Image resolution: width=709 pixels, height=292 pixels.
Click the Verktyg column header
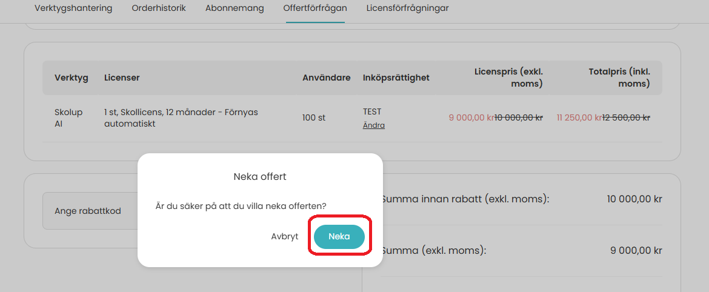(72, 78)
